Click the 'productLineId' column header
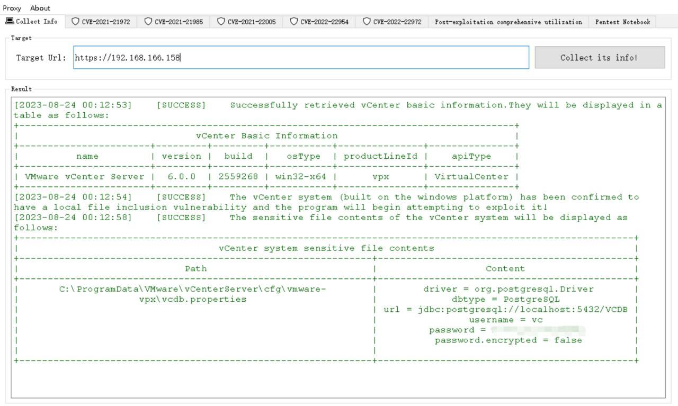The height and width of the screenshot is (406, 678). (x=380, y=156)
